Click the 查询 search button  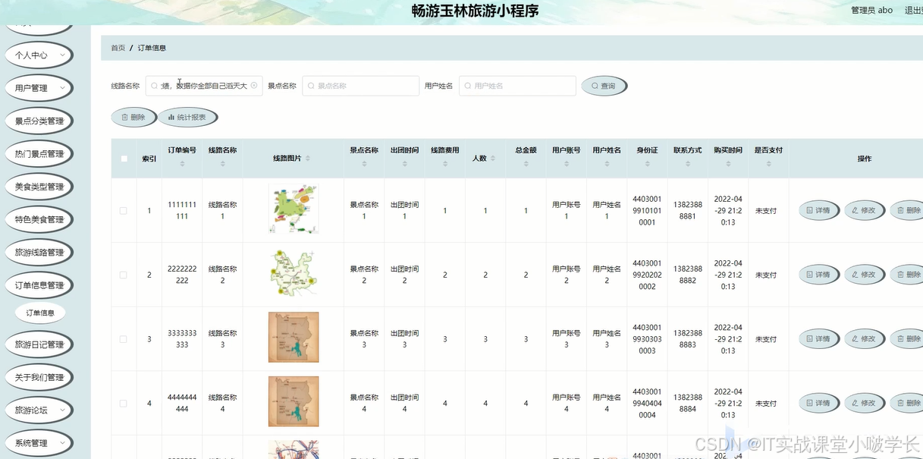click(x=604, y=86)
